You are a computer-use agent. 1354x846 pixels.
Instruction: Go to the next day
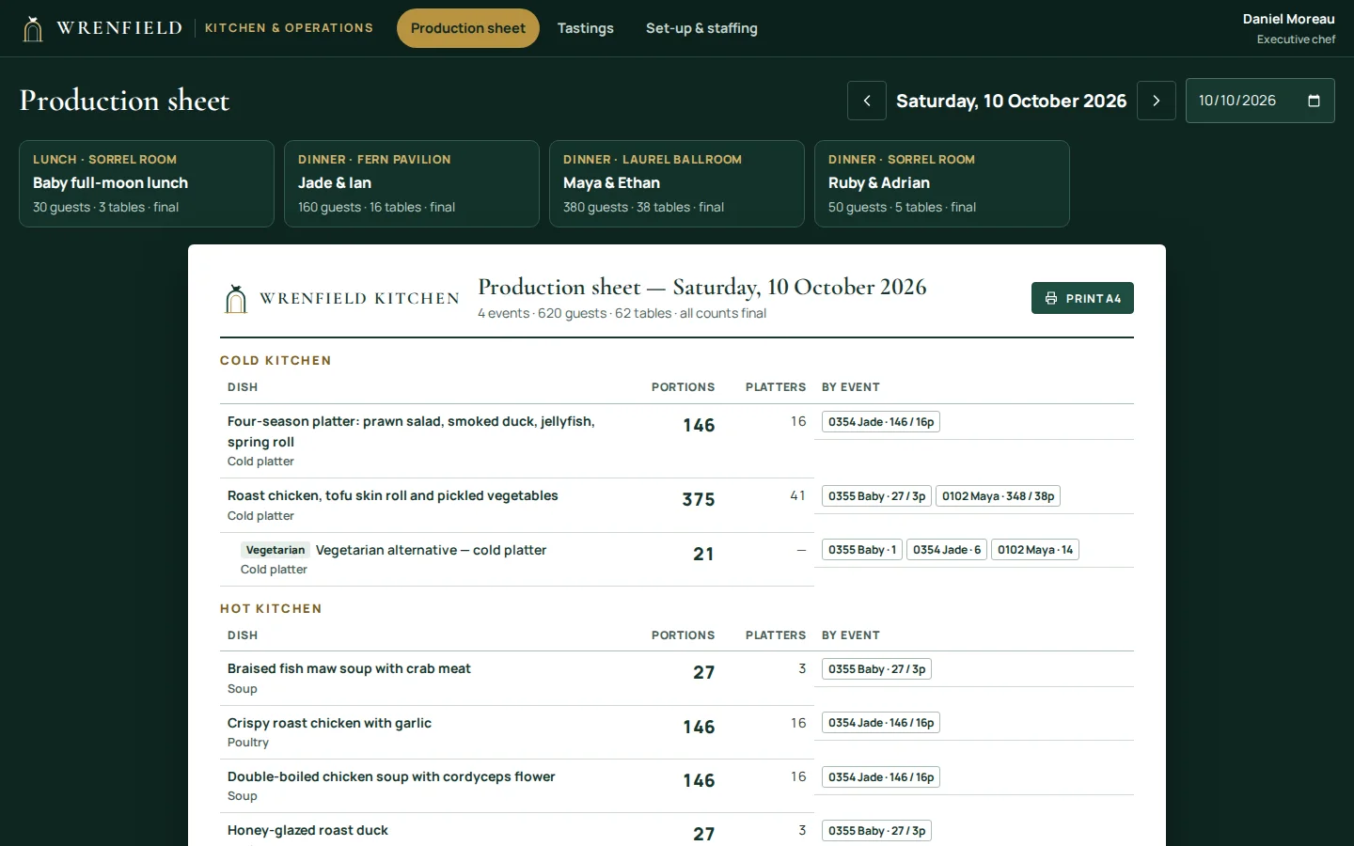1157,101
